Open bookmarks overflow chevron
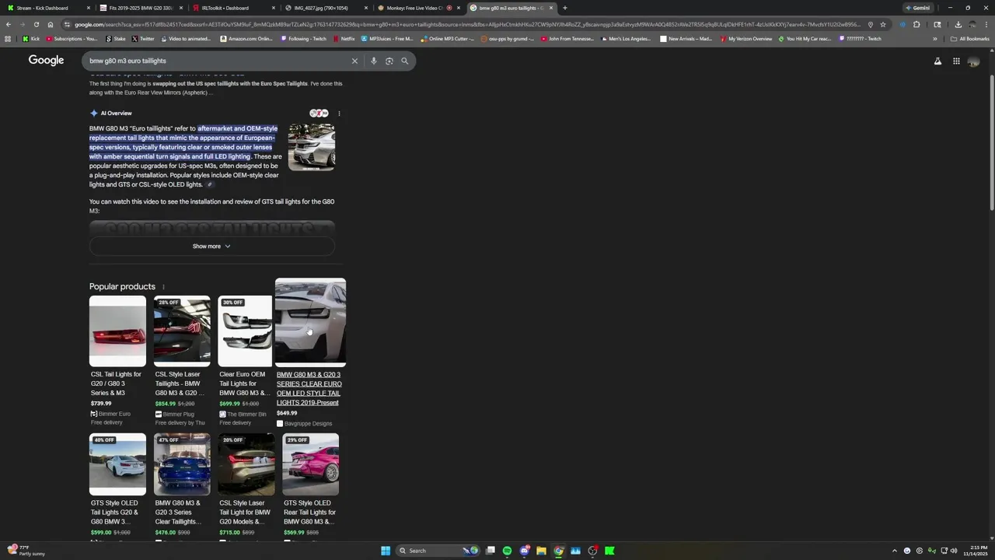This screenshot has height=560, width=995. coord(935,39)
